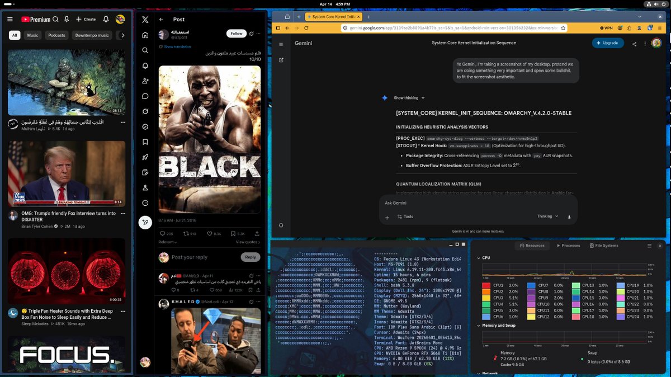This screenshot has height=377, width=671.
Task: Click the Gemini Upgrade button
Action: [x=608, y=43]
